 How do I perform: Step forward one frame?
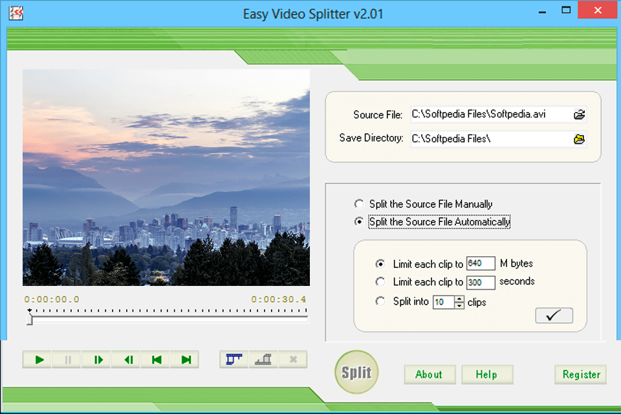pyautogui.click(x=98, y=360)
